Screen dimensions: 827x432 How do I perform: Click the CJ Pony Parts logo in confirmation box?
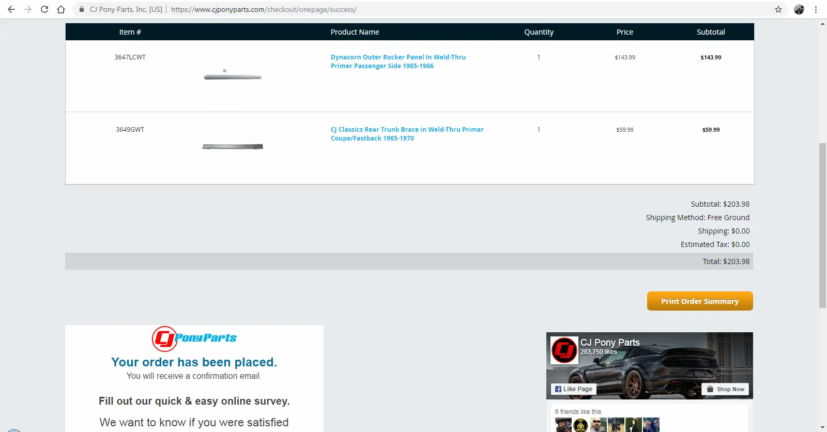click(194, 338)
